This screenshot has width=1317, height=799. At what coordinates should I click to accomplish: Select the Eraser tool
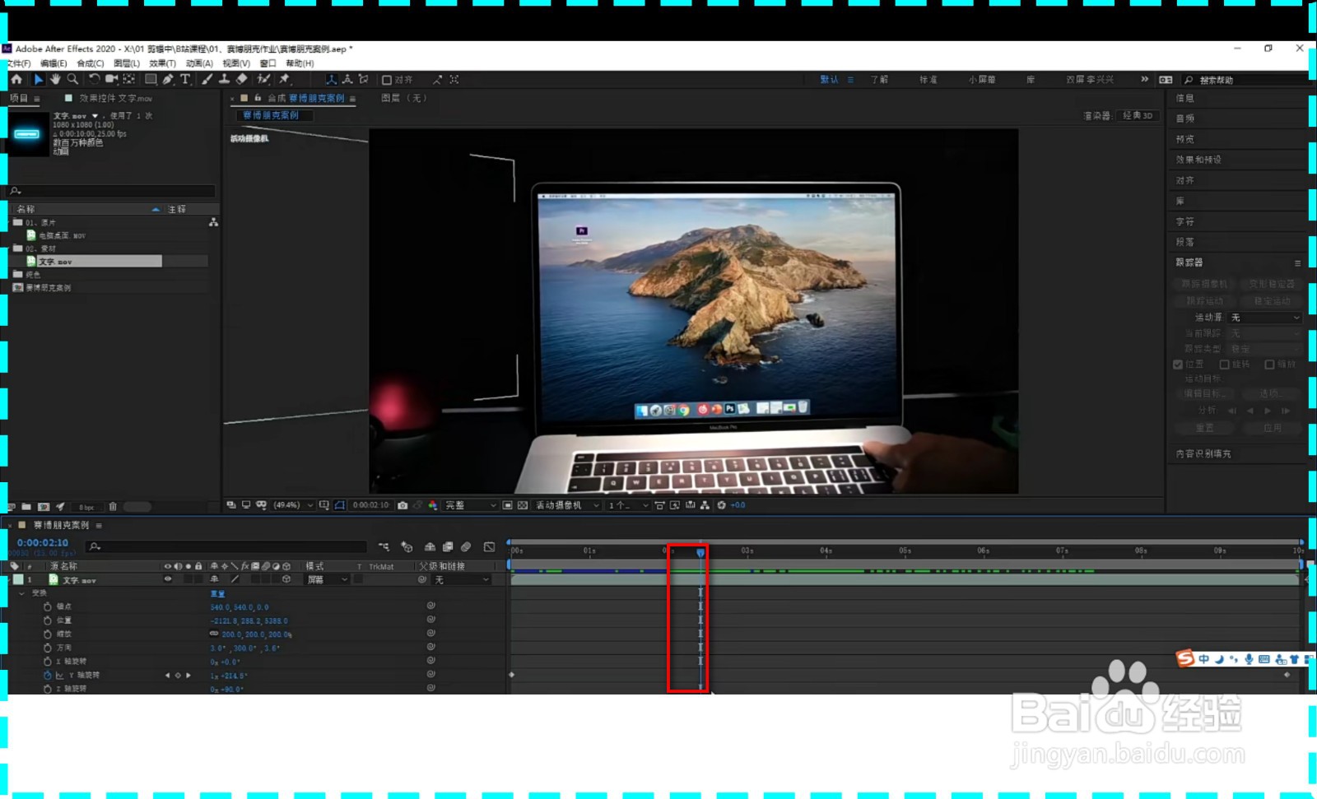click(242, 79)
